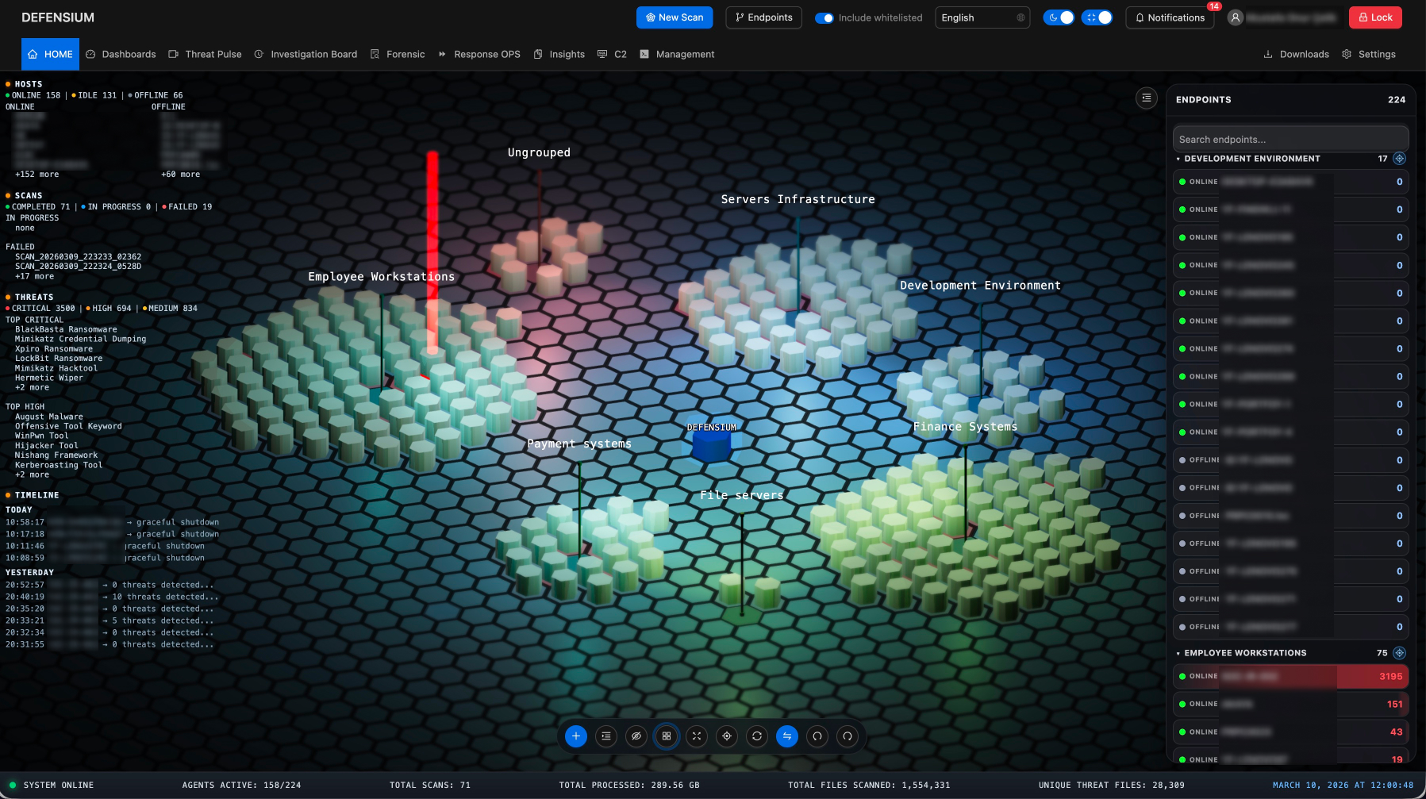Click the rotate counterclockwise icon in the bottom toolbar

click(817, 736)
